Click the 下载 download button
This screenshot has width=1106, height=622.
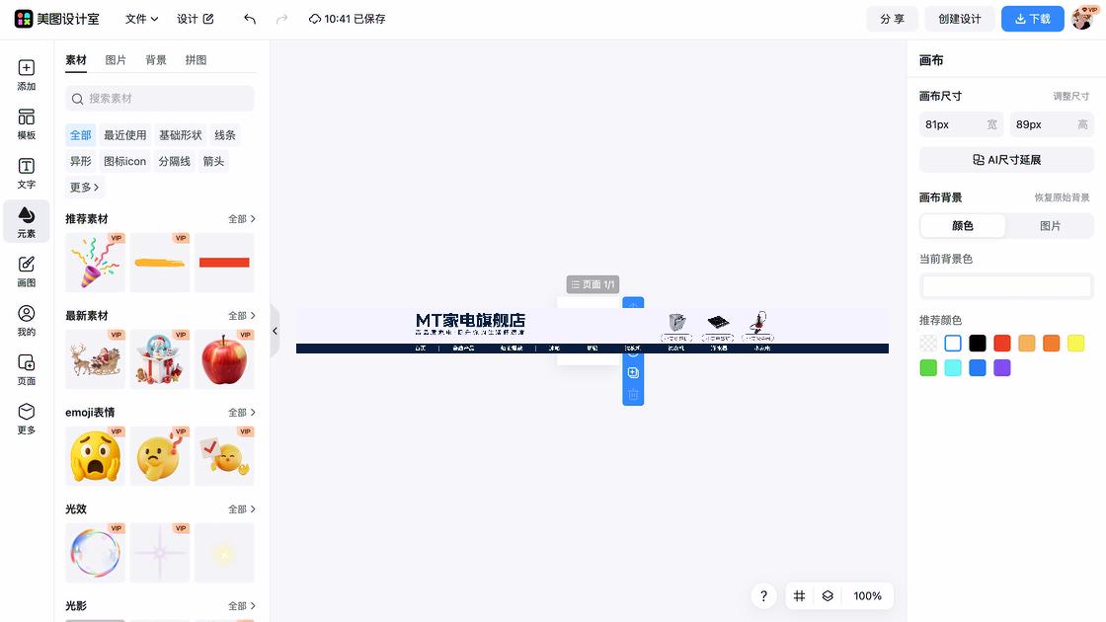tap(1032, 18)
